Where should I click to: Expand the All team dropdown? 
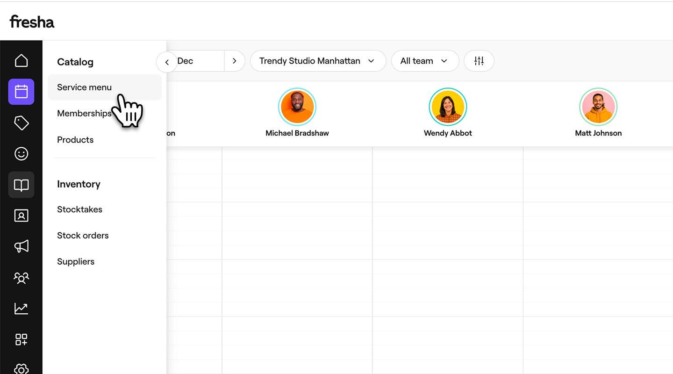click(424, 61)
